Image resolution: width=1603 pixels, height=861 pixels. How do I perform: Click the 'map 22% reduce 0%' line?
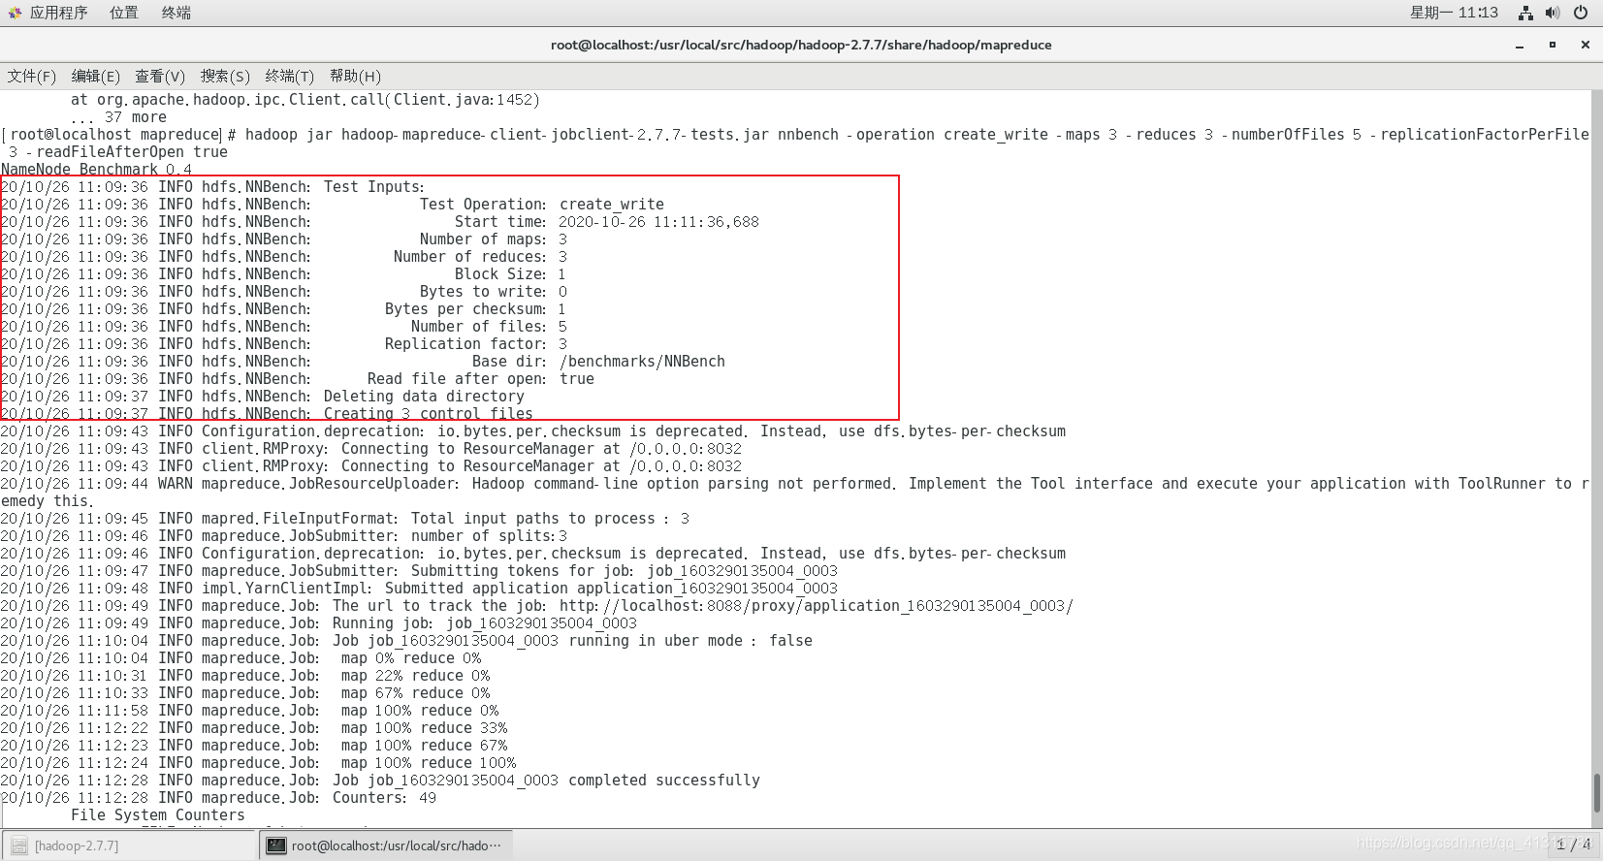tap(244, 676)
